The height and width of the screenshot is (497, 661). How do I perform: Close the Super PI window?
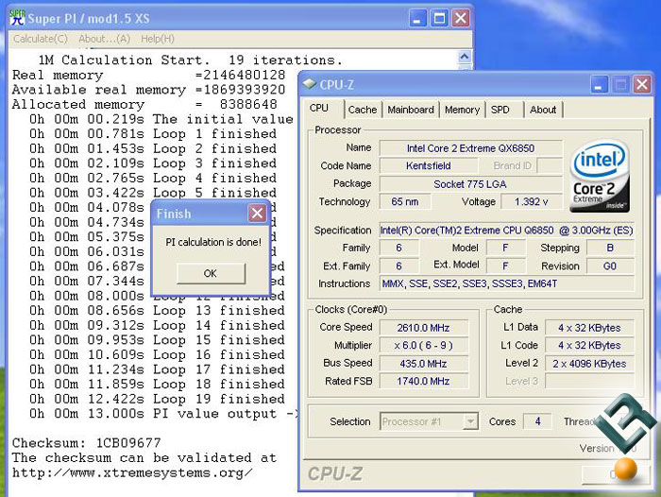(x=461, y=19)
